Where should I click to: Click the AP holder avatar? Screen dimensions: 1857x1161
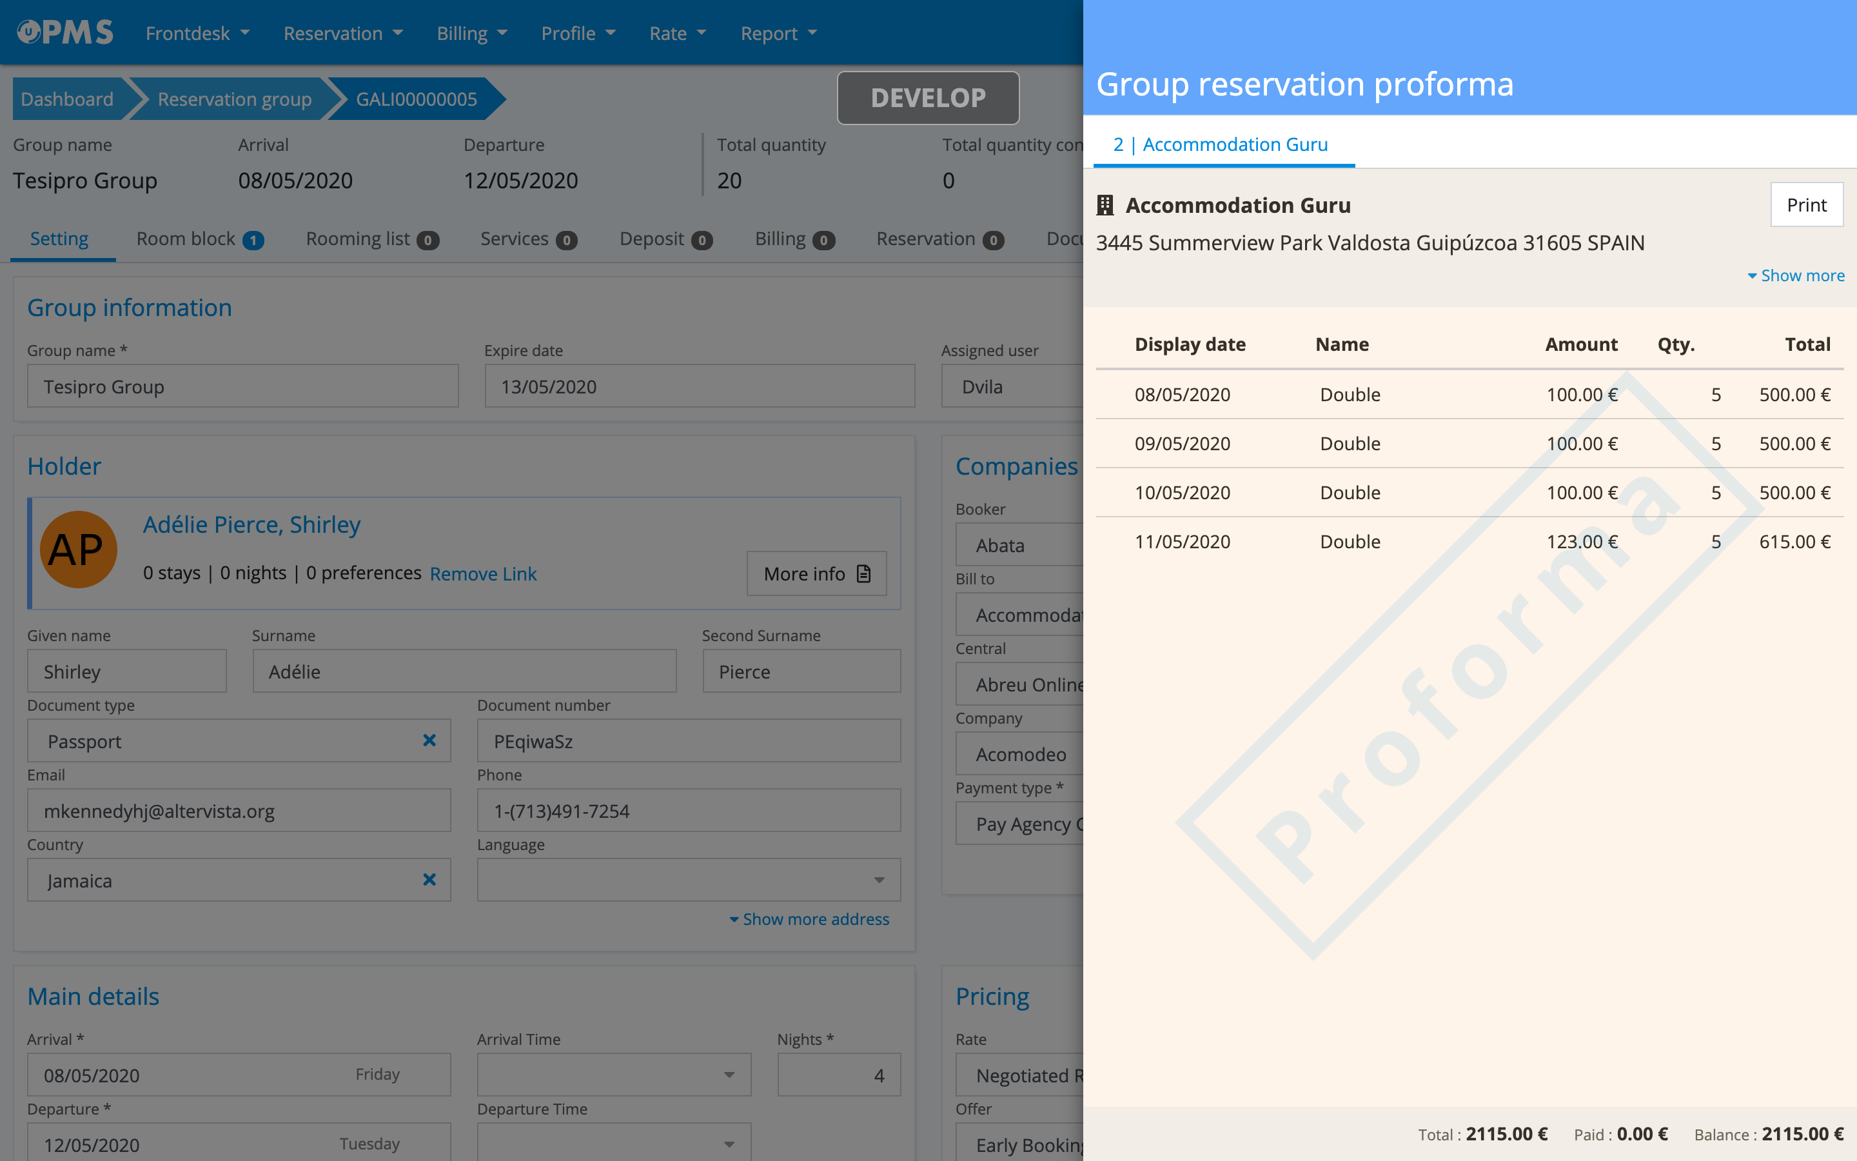coord(78,550)
